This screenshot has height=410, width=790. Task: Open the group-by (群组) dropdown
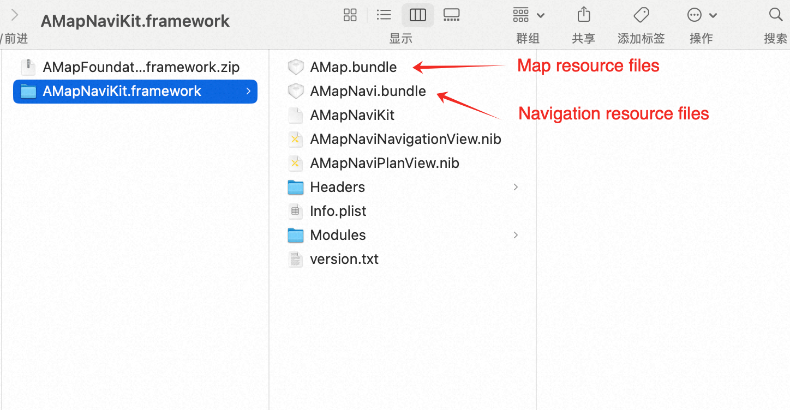tap(529, 15)
